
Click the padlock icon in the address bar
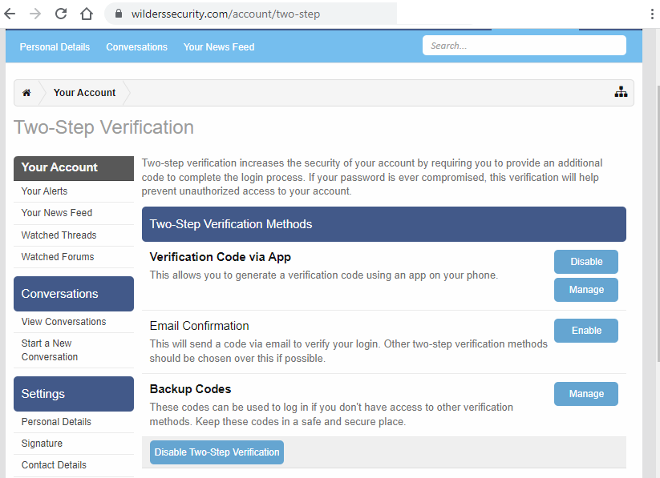117,14
